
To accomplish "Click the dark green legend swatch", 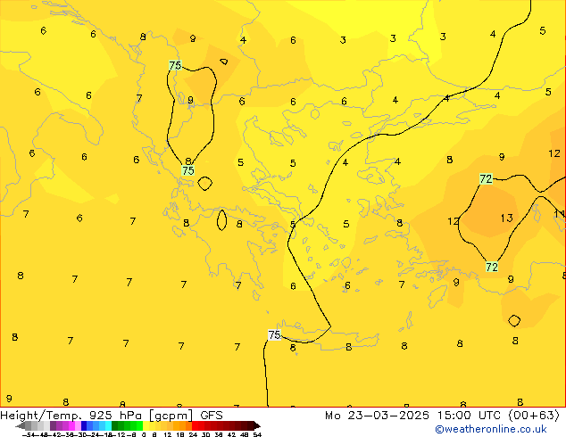I will point(115,426).
